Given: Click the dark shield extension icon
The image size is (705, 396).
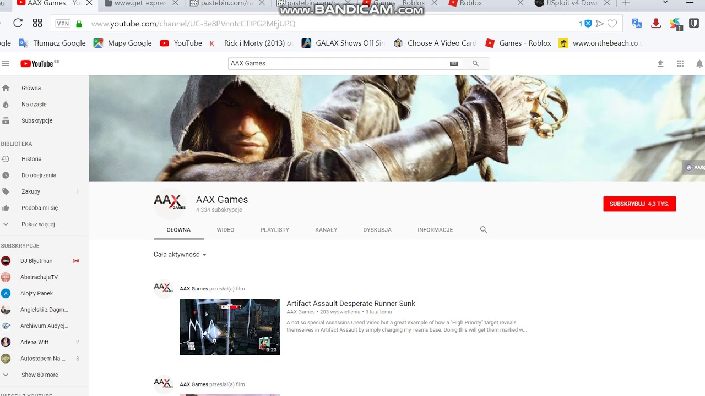Looking at the screenshot, I should tap(694, 24).
